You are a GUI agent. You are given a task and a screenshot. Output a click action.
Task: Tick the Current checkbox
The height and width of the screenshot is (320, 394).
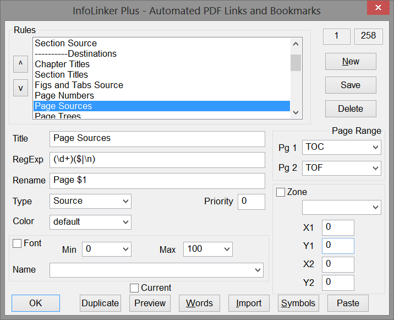pos(134,288)
